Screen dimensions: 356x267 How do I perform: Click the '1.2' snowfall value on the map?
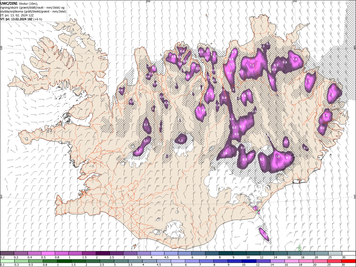click(252, 65)
